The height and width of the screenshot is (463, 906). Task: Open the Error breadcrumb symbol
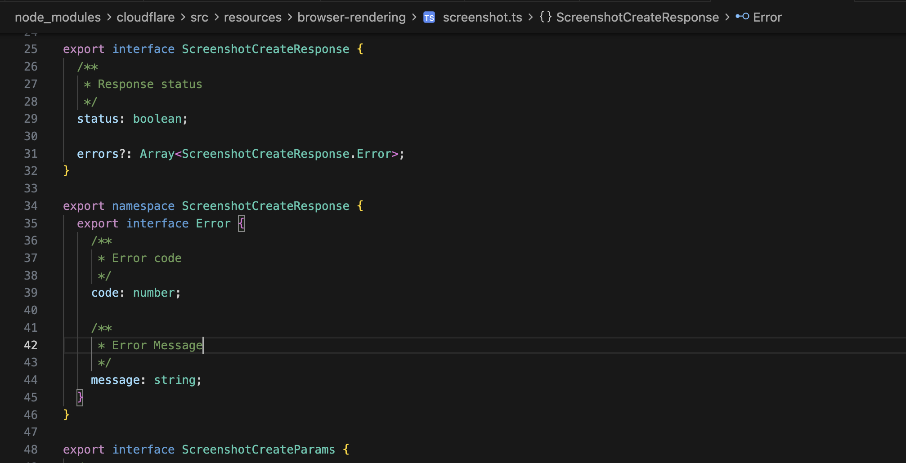pyautogui.click(x=767, y=18)
